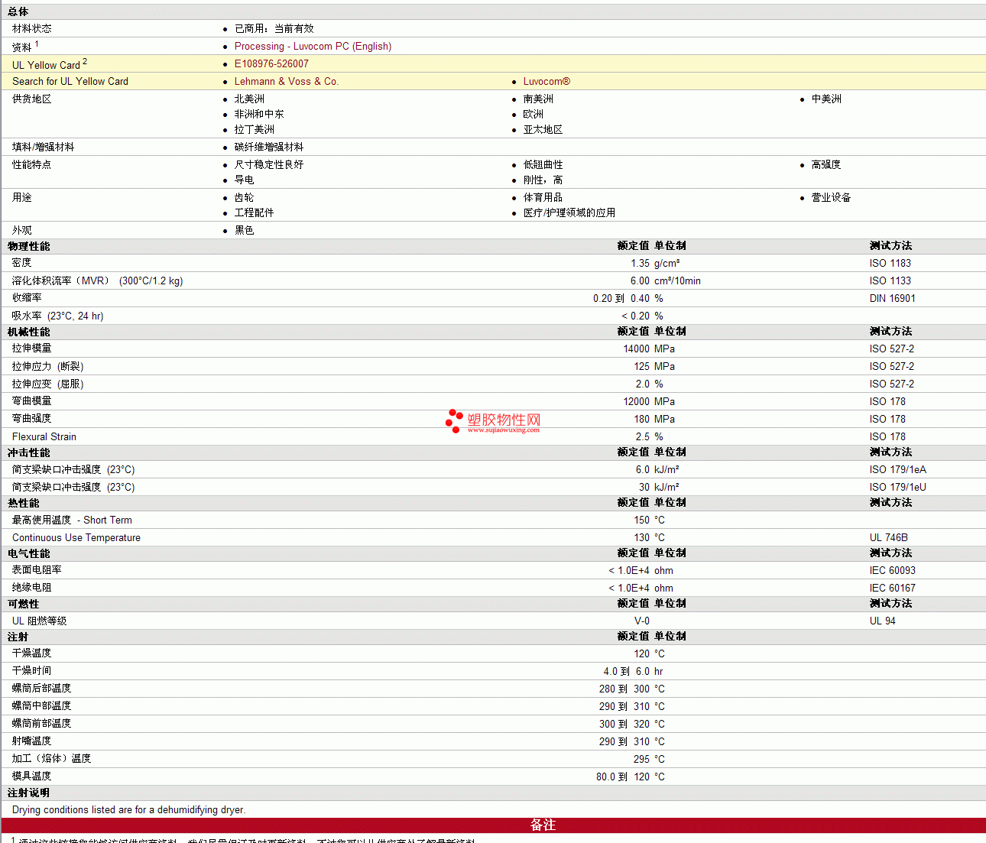Click the 密度 value 1.35

click(x=640, y=263)
